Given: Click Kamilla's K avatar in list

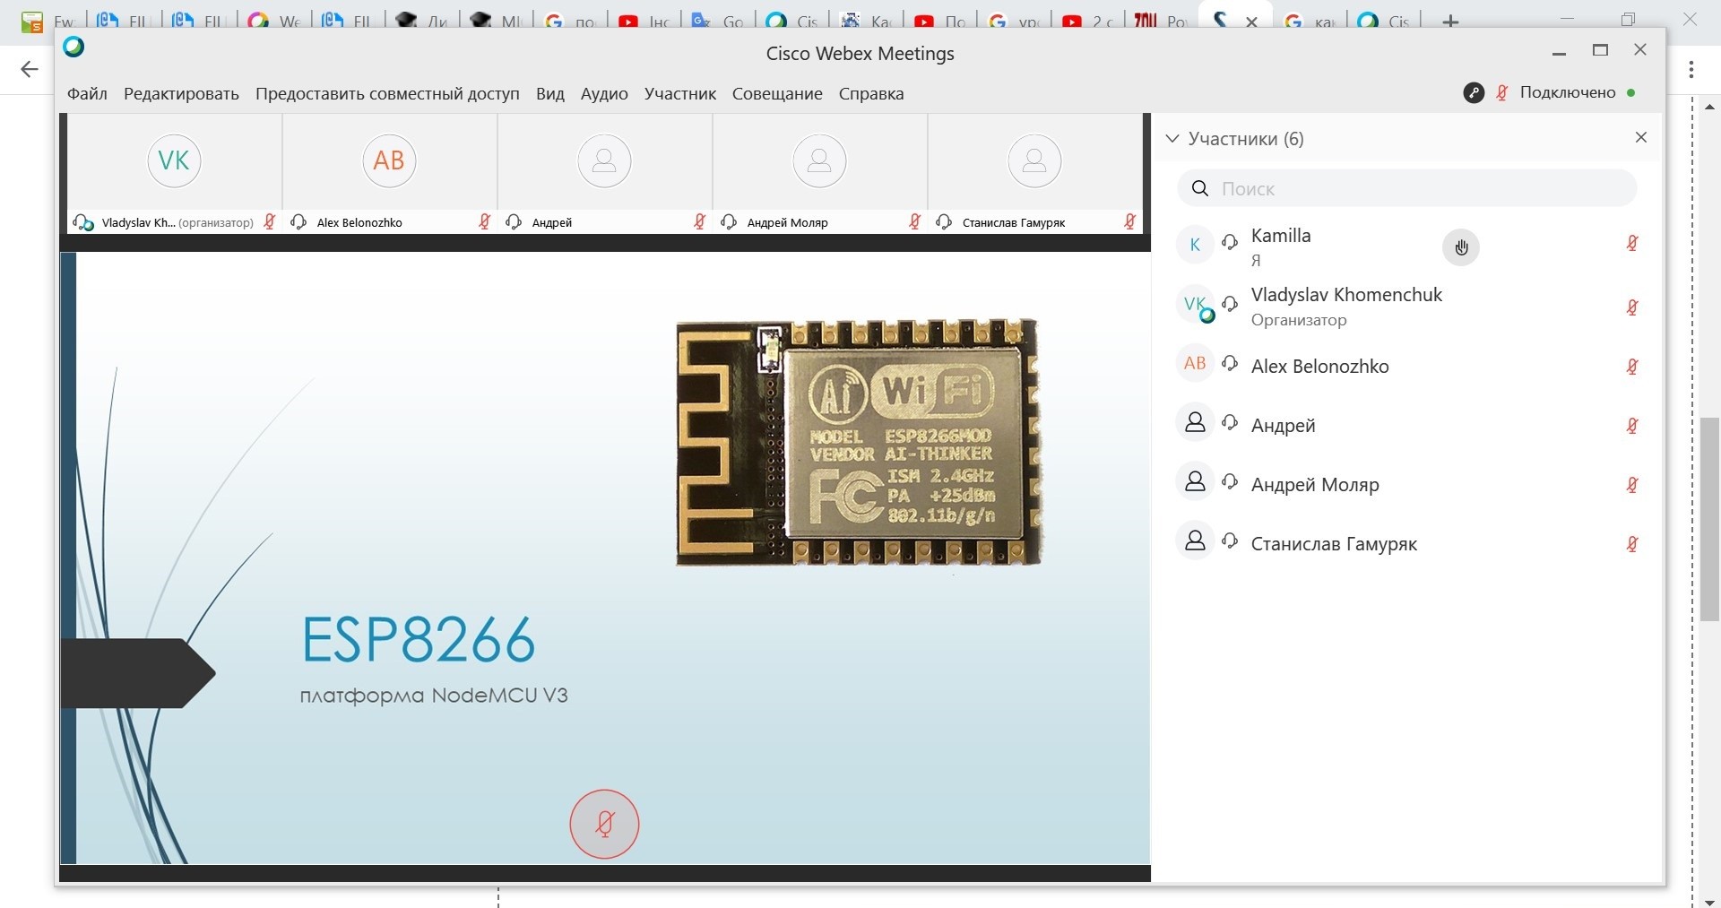Looking at the screenshot, I should click(x=1195, y=244).
